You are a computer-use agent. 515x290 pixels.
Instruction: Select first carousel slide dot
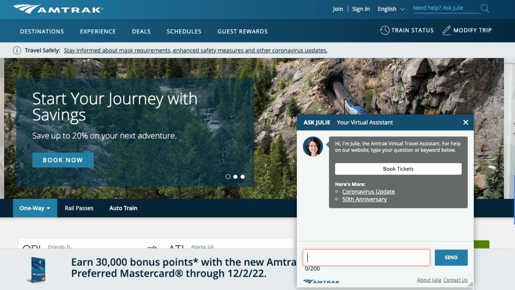click(228, 177)
